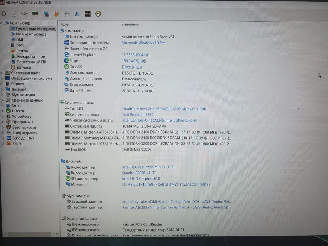Select the Дата / Время row

[109, 91]
